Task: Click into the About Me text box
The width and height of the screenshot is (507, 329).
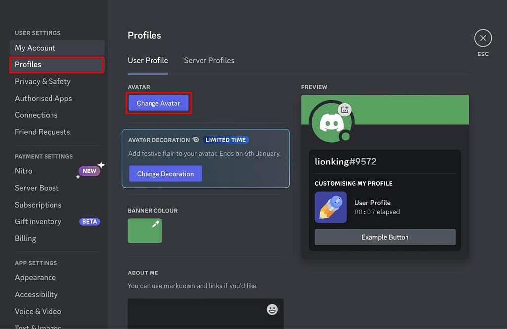Action: click(x=205, y=314)
